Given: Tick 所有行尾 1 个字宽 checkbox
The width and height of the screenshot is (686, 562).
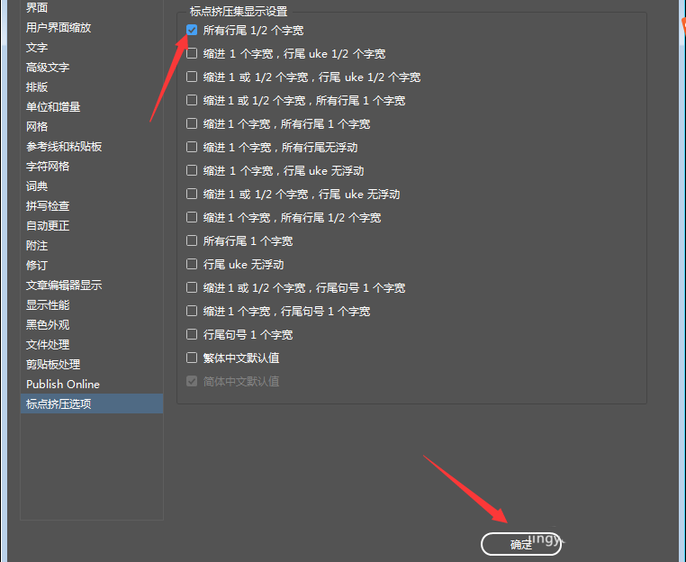Looking at the screenshot, I should [192, 241].
